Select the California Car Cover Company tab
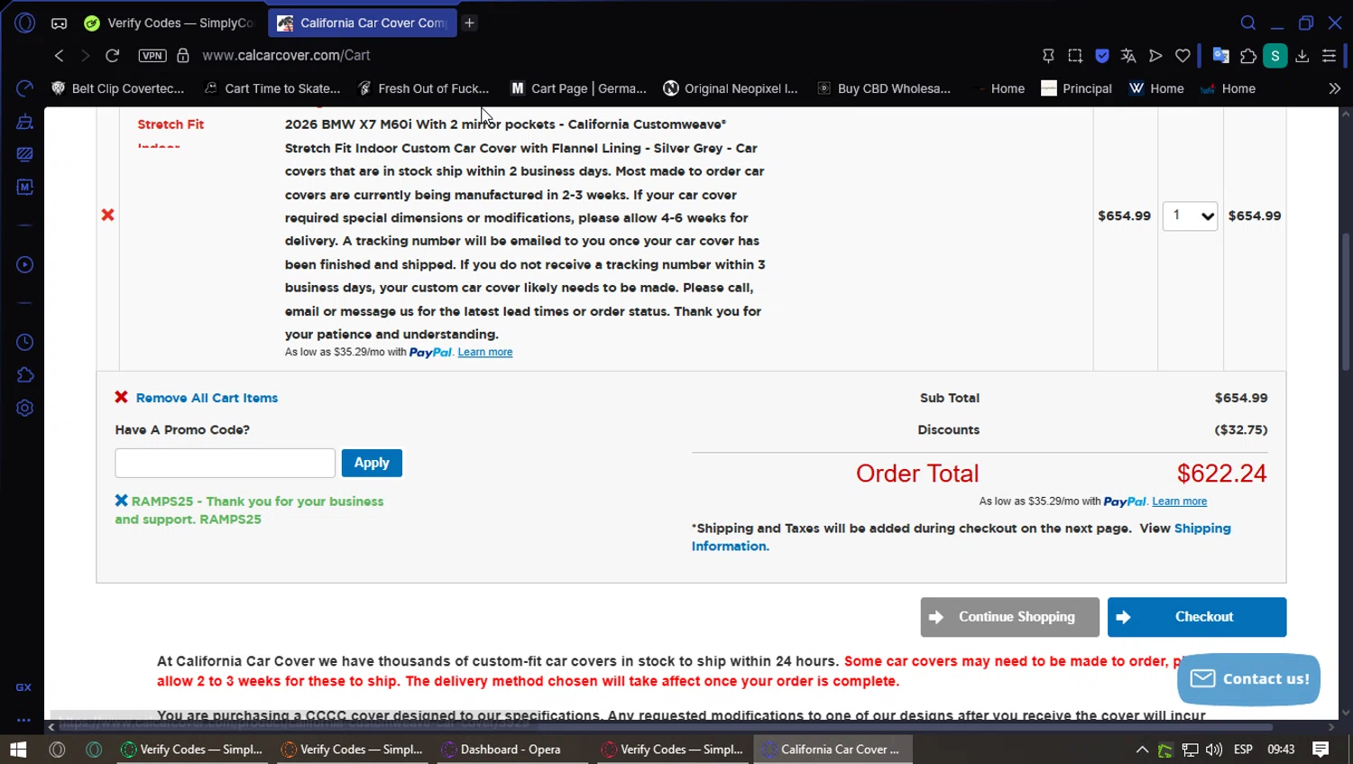This screenshot has height=764, width=1353. (x=363, y=23)
